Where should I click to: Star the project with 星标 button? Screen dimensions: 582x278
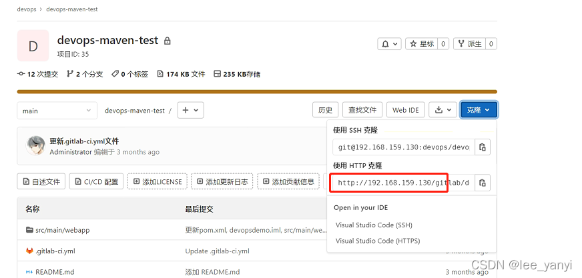[422, 44]
